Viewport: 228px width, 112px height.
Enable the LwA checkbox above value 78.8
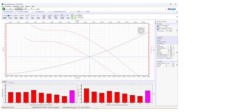[x=53, y=16]
